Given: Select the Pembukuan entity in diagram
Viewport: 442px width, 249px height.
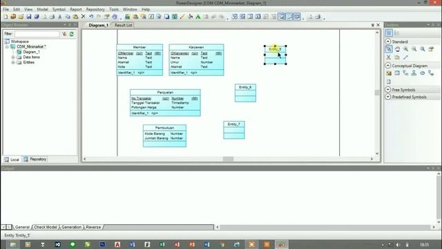Looking at the screenshot, I should [164, 136].
